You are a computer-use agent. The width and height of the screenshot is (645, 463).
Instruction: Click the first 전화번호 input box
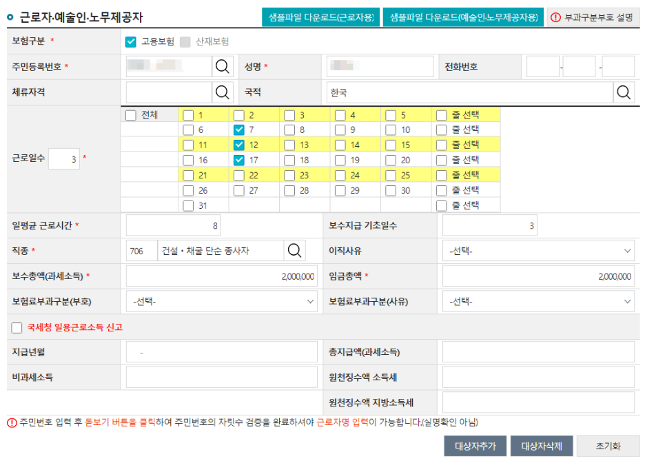click(x=543, y=67)
